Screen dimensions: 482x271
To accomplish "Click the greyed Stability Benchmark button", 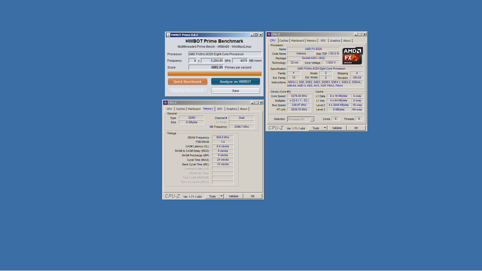I will 188,91.
